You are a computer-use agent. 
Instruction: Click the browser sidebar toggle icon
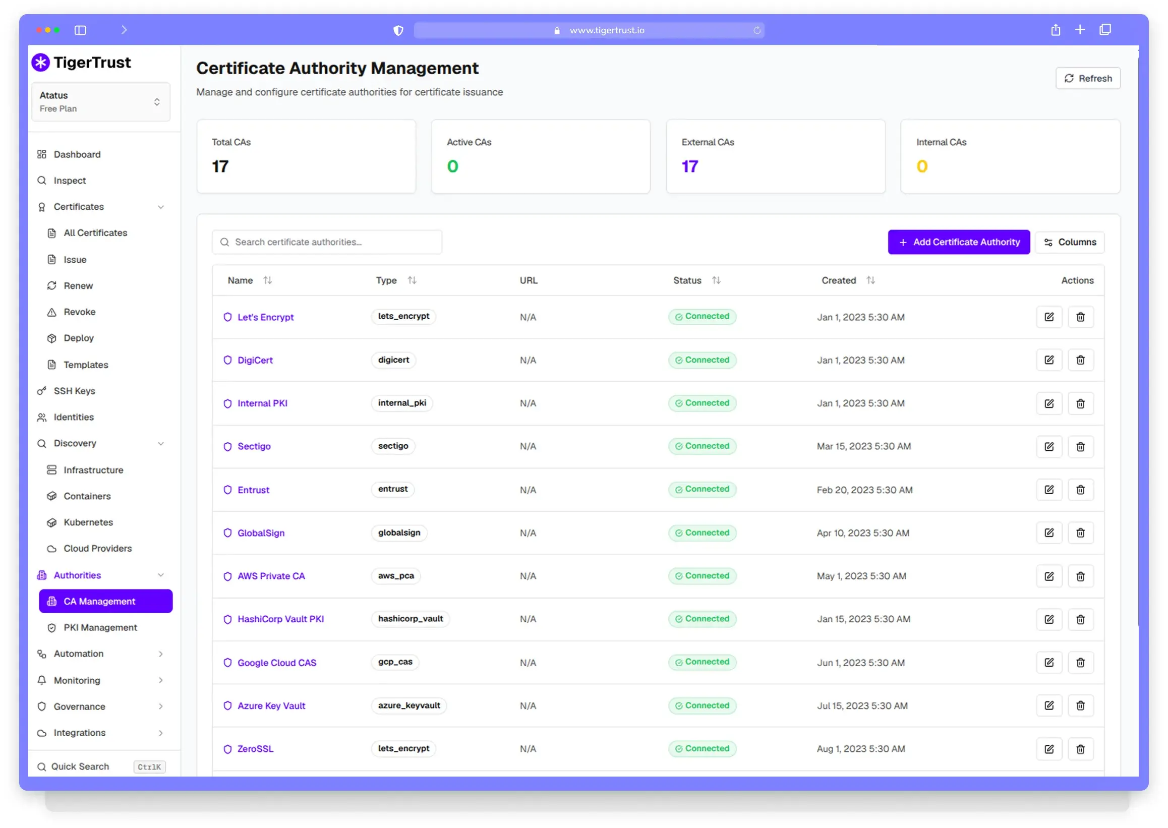click(x=80, y=30)
